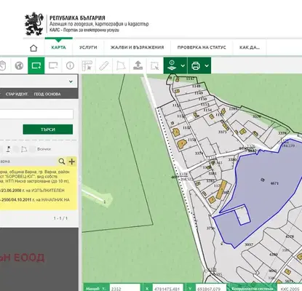This screenshot has height=291, width=302.
Task: Toggle the polygon filter checkbox
Action: coord(16,149)
